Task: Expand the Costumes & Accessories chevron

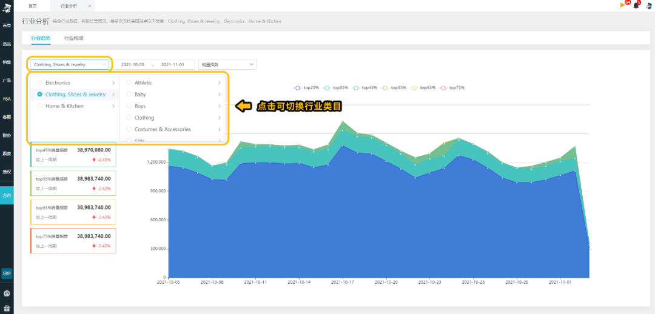Action: (219, 129)
